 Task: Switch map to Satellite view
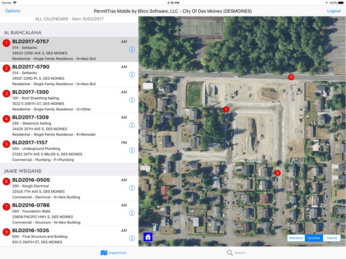(314, 238)
